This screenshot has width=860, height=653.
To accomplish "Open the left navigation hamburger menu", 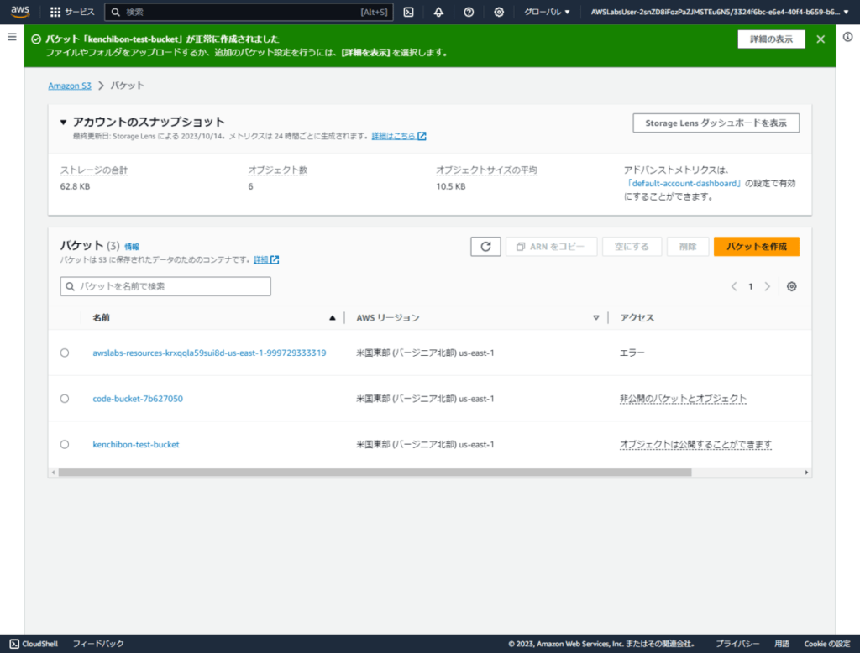I will [12, 37].
